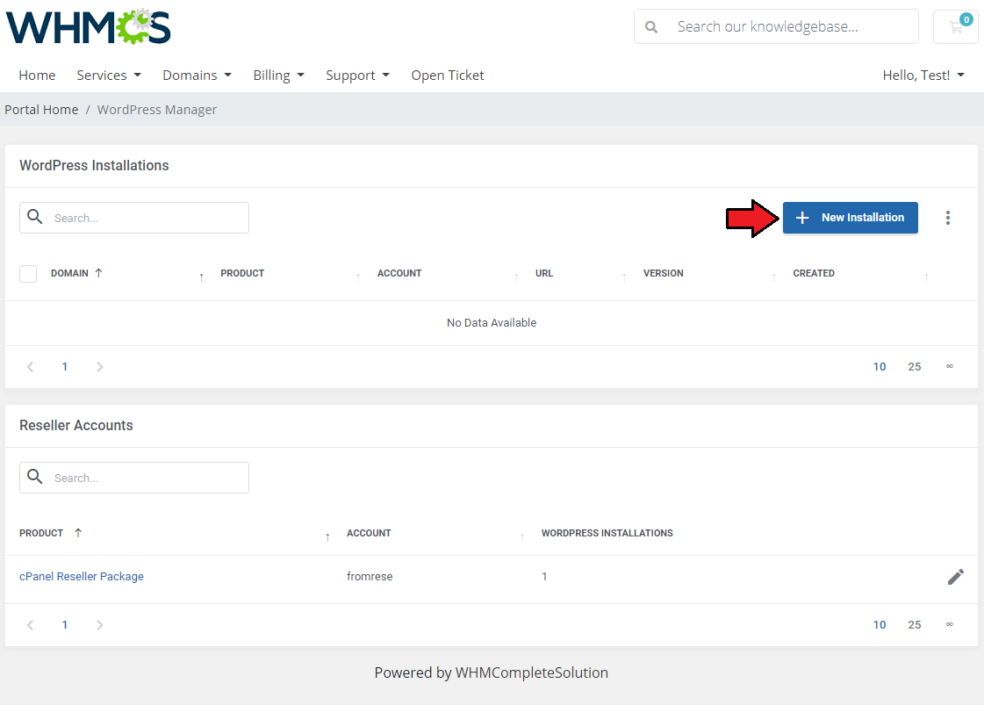Open the cPanel Reseller Package link

(82, 577)
